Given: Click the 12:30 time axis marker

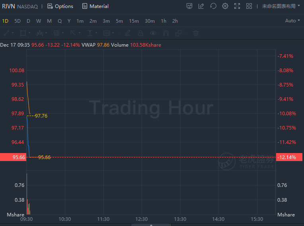Looking at the screenshot, I should (142, 219).
